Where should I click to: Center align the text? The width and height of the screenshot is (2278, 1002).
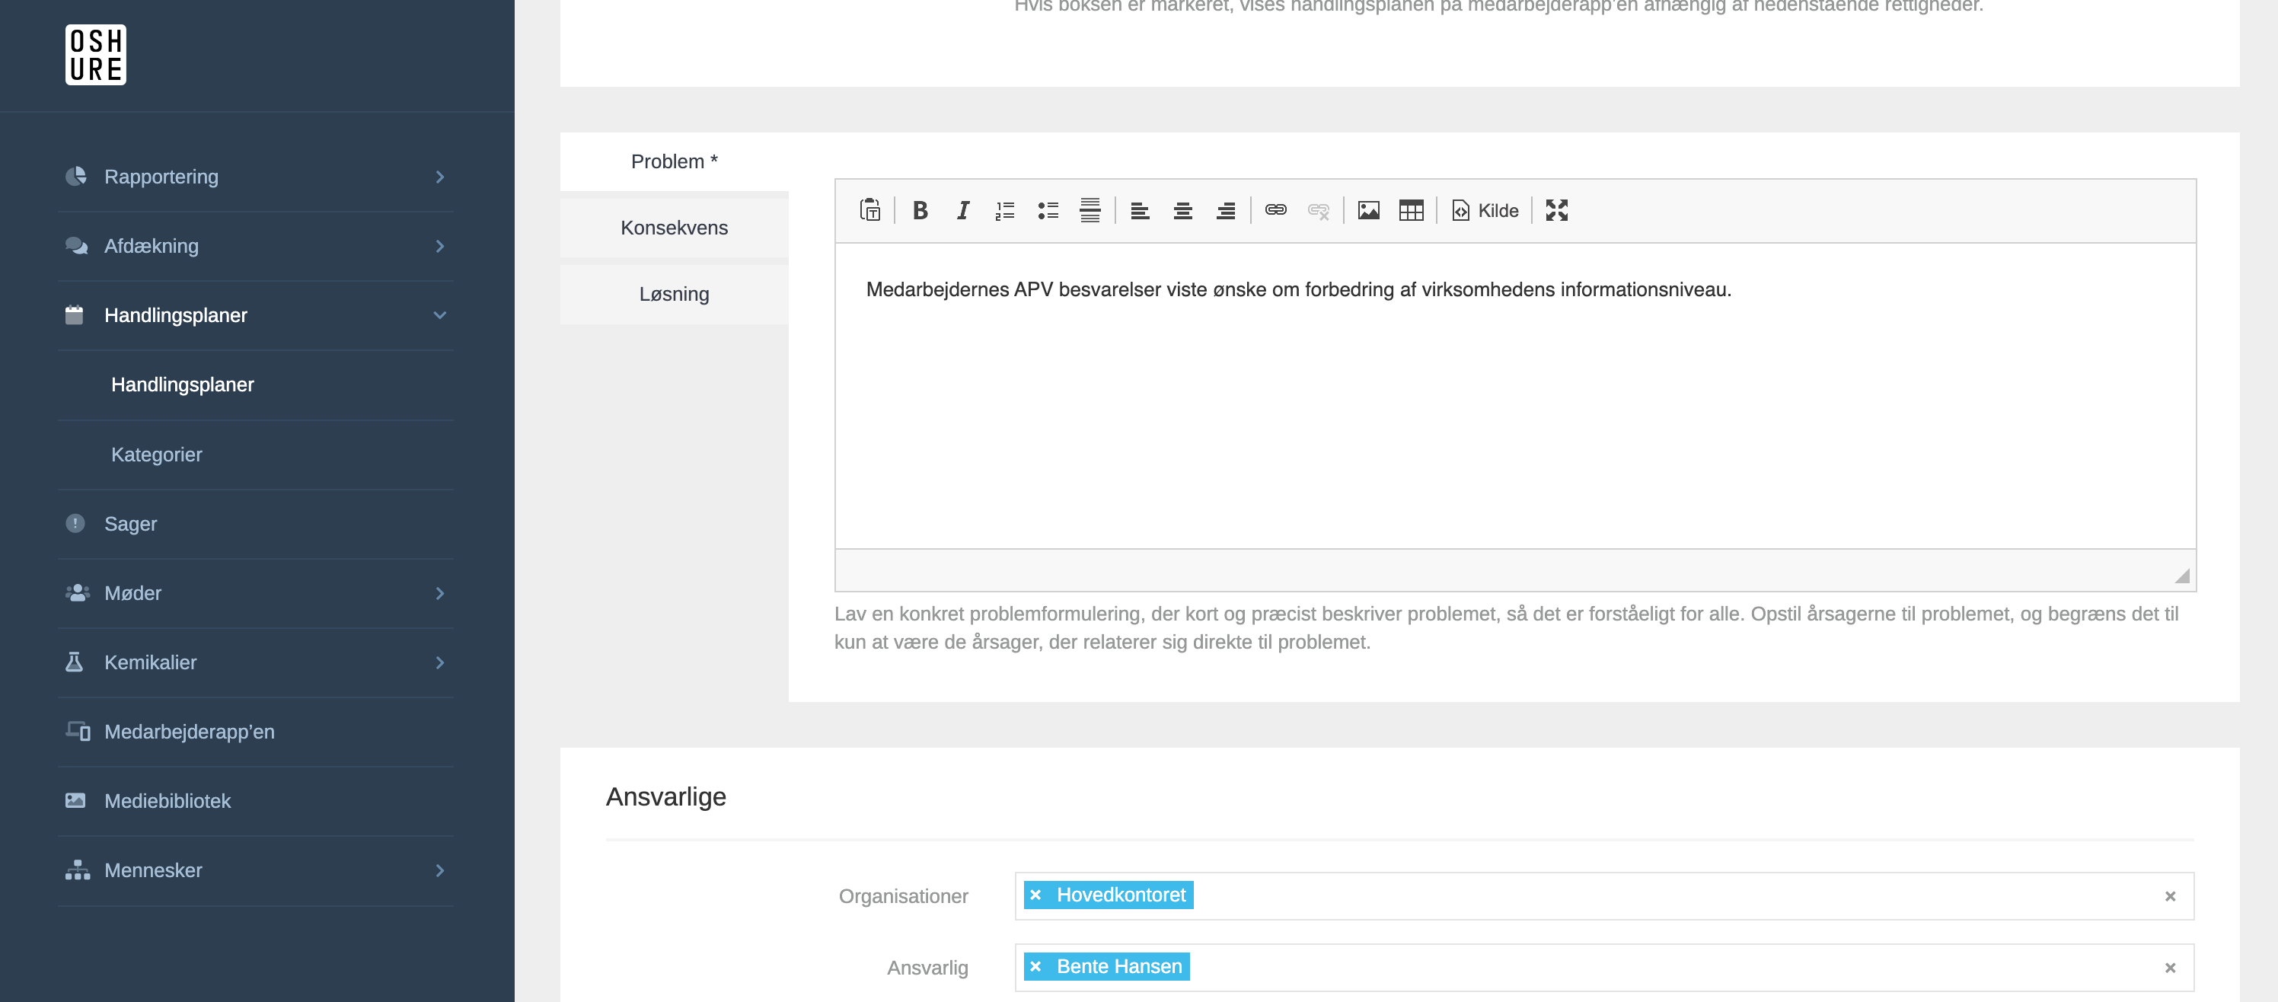point(1182,210)
